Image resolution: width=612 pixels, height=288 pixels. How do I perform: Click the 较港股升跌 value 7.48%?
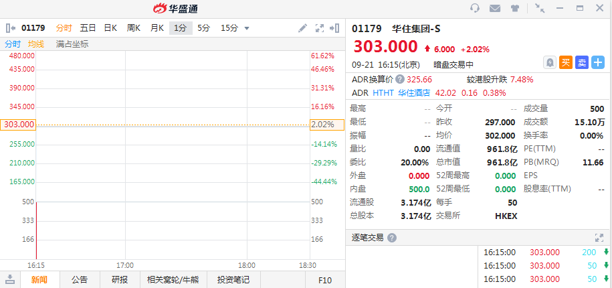click(x=522, y=80)
